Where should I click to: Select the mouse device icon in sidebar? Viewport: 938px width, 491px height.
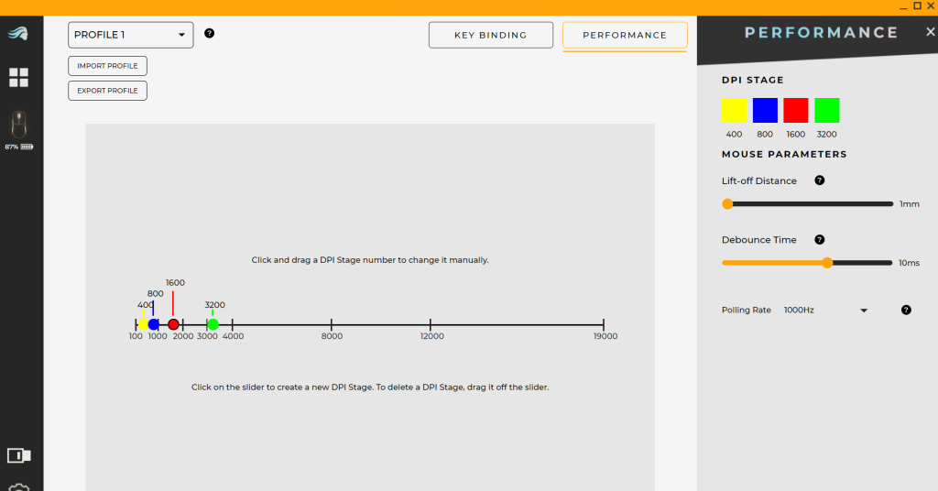(x=19, y=124)
